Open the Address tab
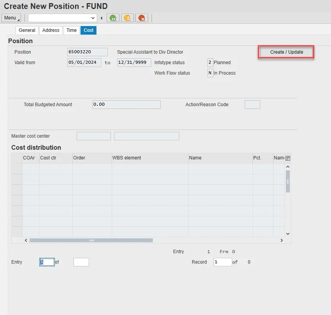The width and height of the screenshot is (331, 315). click(x=51, y=30)
